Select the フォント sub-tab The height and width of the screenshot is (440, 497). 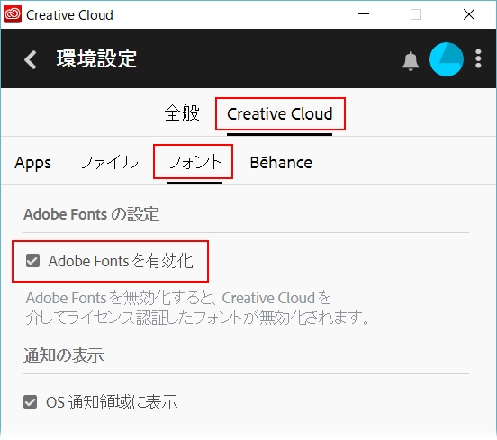194,162
